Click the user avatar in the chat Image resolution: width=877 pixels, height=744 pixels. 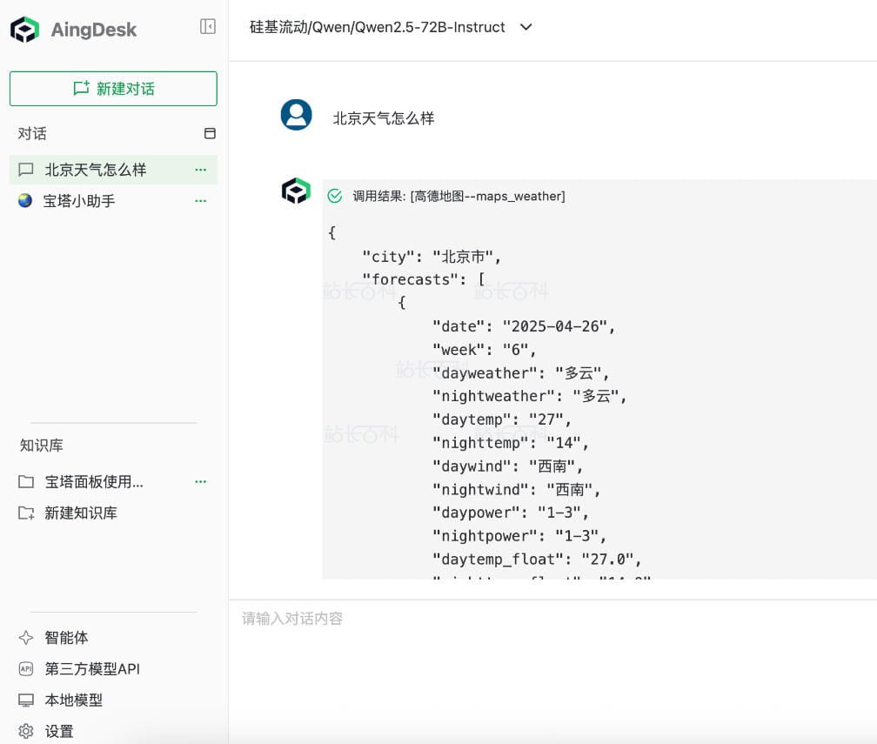click(x=296, y=115)
